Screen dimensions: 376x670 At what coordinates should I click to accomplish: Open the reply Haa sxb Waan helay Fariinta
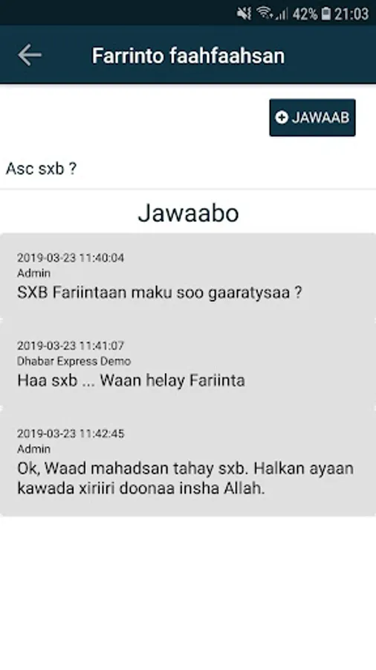(x=188, y=363)
